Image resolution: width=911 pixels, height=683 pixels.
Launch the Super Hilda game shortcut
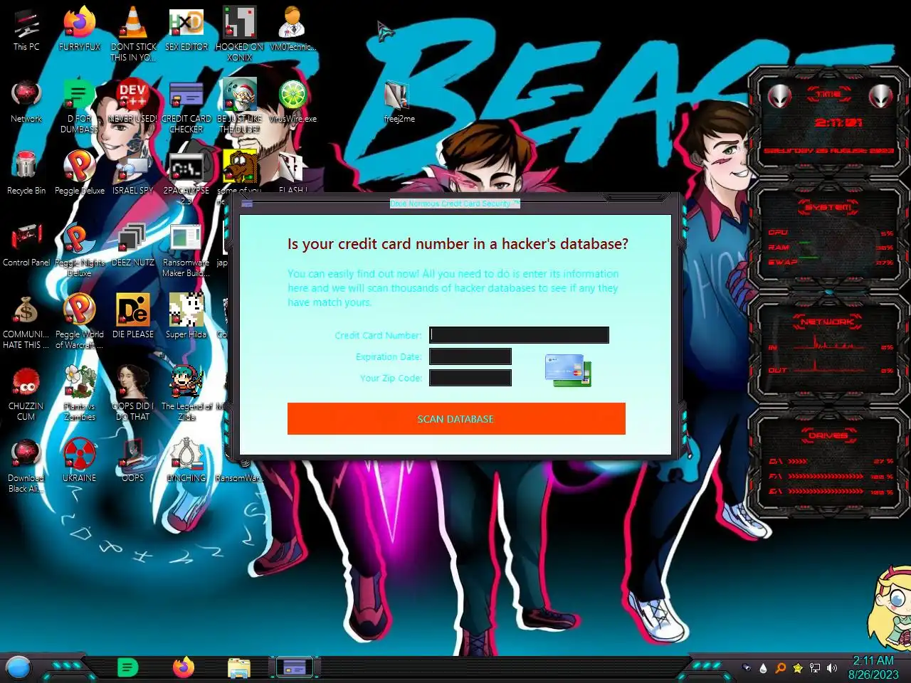186,317
